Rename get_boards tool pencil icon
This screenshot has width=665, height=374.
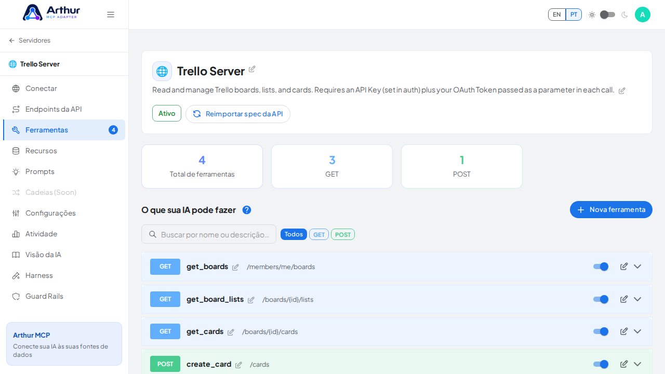pos(235,267)
